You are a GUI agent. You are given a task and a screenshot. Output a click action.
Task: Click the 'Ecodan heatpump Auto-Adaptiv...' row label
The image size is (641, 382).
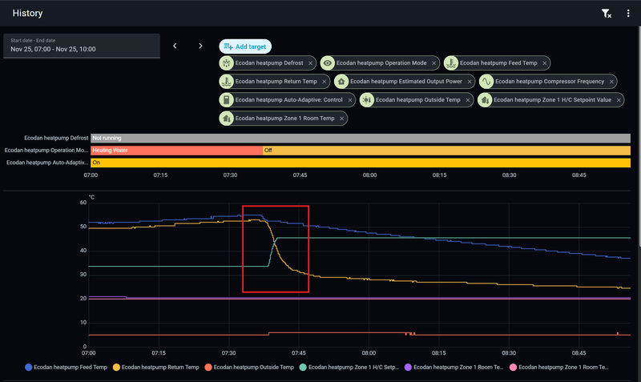[x=47, y=163]
